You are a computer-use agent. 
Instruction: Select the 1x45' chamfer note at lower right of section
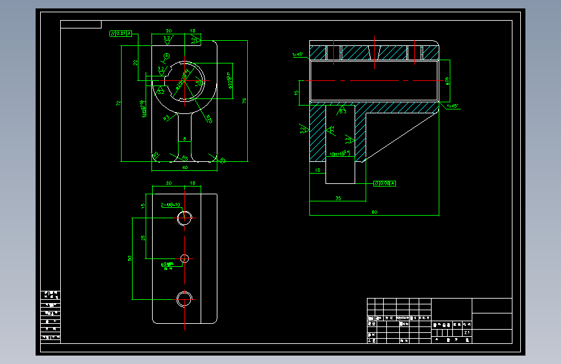[x=452, y=106]
